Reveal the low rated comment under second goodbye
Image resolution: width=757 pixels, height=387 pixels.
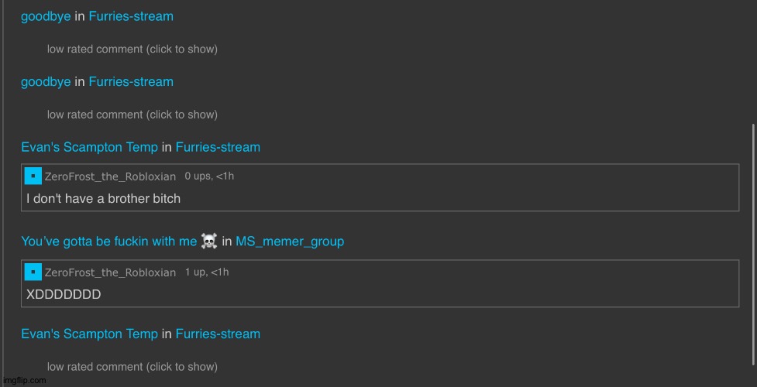[132, 115]
